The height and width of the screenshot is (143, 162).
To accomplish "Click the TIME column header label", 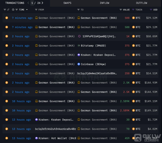I will click(22, 10).
